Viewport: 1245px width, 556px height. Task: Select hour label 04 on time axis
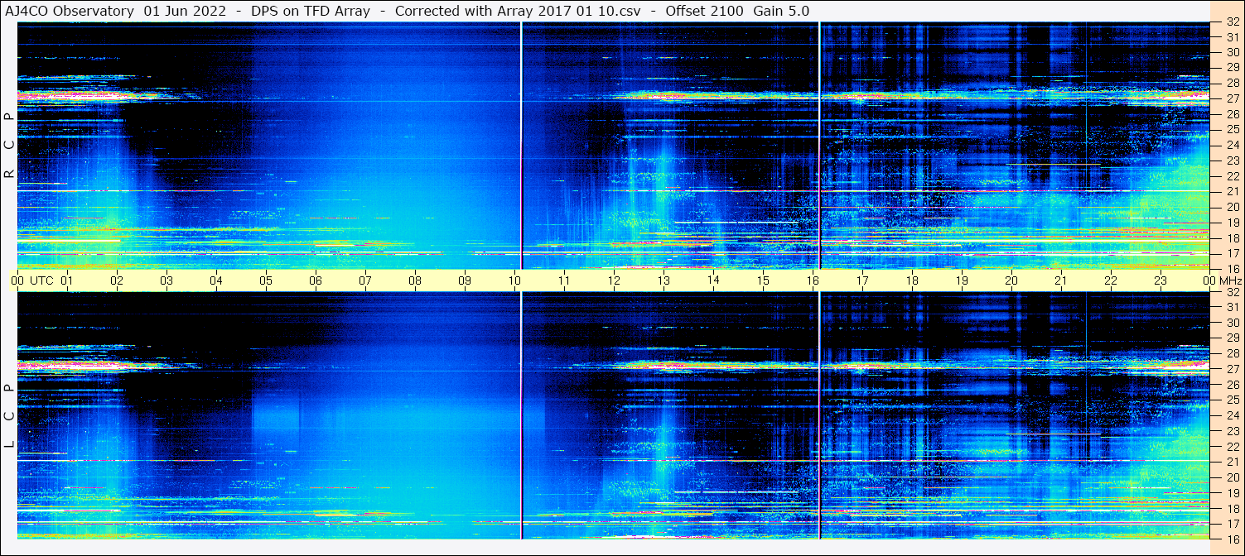point(216,280)
